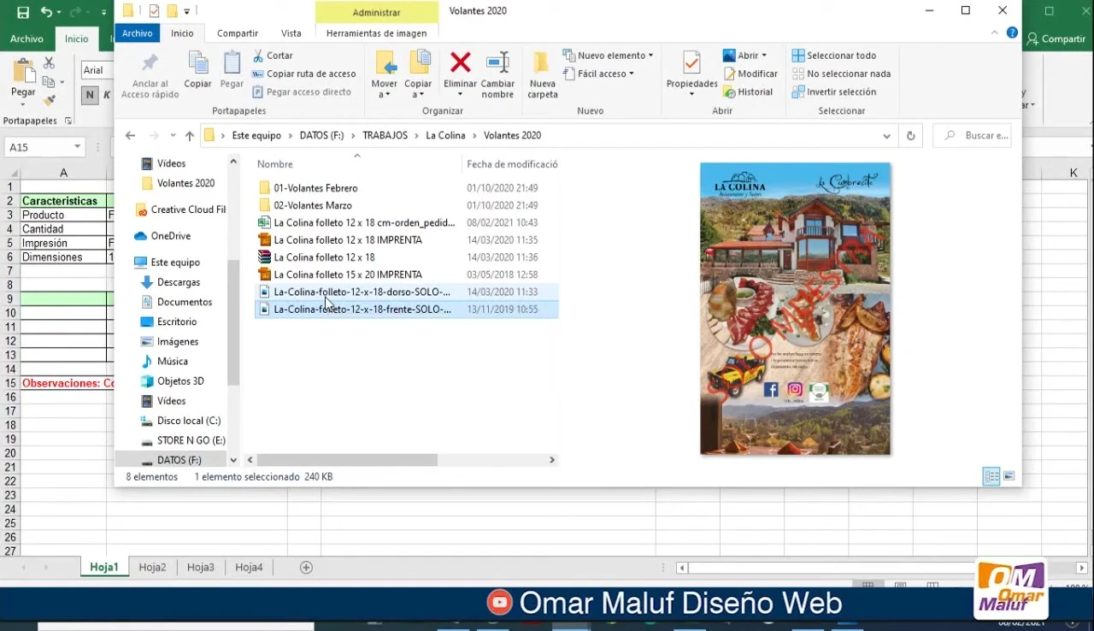Click the refresh button beside address bar
Screen dimensions: 1094x631
point(910,136)
